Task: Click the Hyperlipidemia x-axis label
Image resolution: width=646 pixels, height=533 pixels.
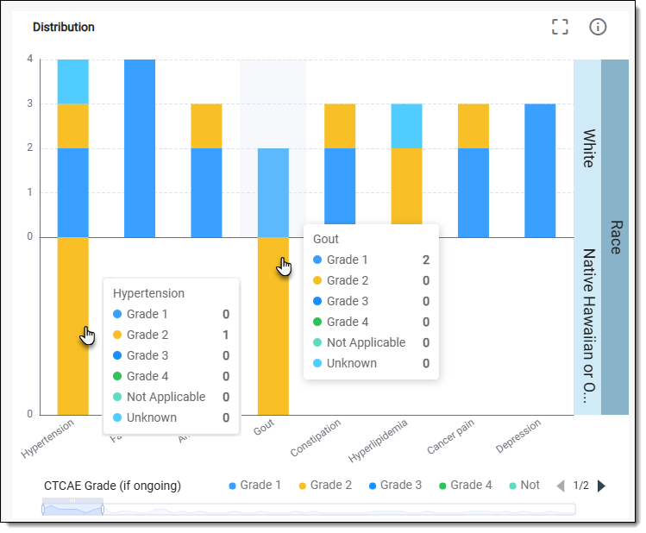Action: pos(378,441)
